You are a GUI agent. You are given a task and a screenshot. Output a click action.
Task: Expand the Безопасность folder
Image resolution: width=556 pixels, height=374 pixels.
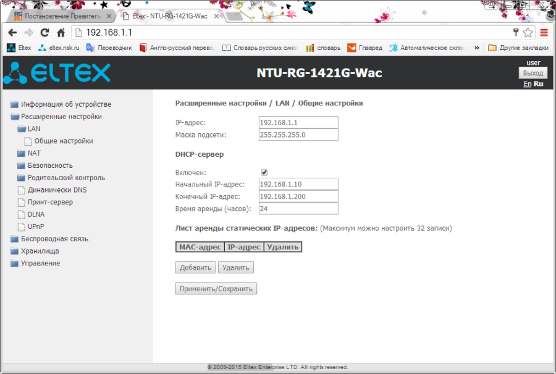point(45,165)
